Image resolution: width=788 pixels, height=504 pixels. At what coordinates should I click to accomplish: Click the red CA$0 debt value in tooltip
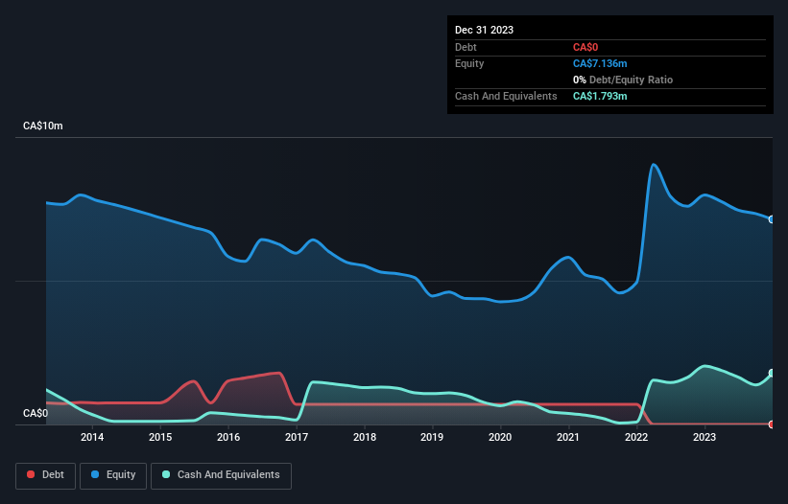[585, 47]
